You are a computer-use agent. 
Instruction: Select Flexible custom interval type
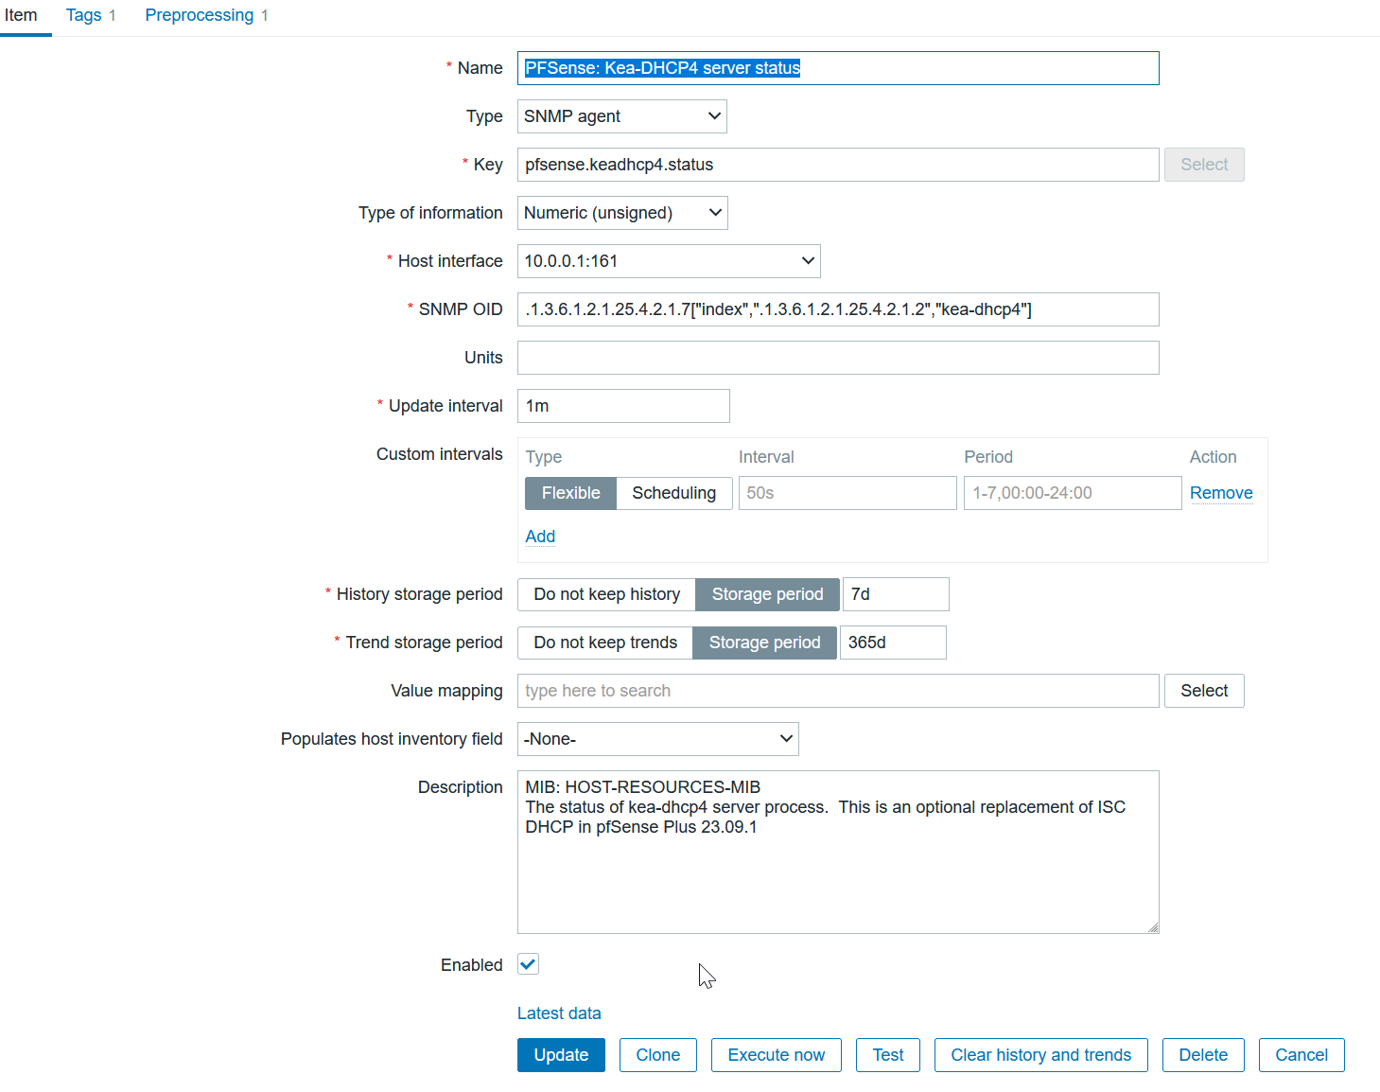coord(570,493)
